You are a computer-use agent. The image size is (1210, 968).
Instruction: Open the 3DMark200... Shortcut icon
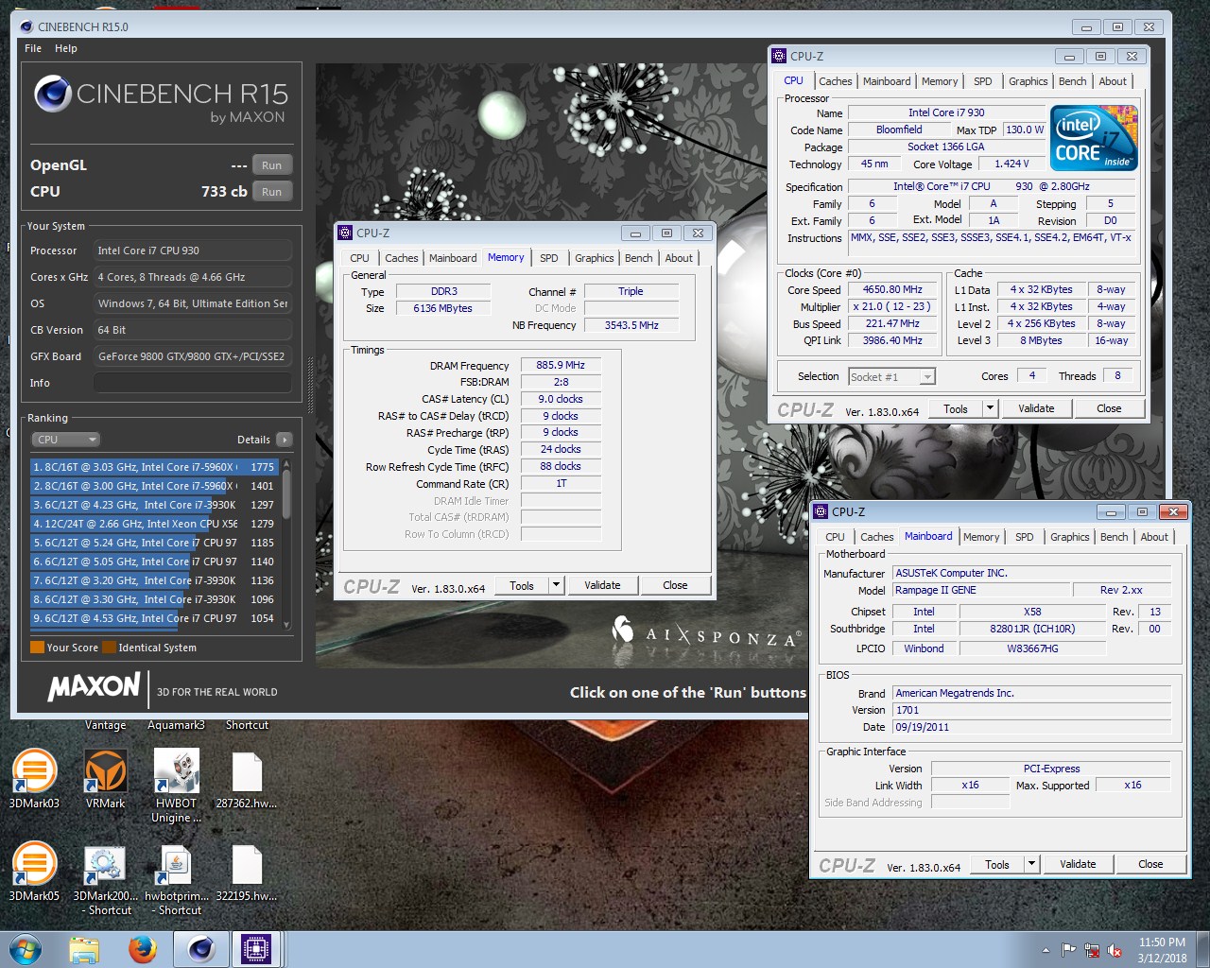pos(105,878)
